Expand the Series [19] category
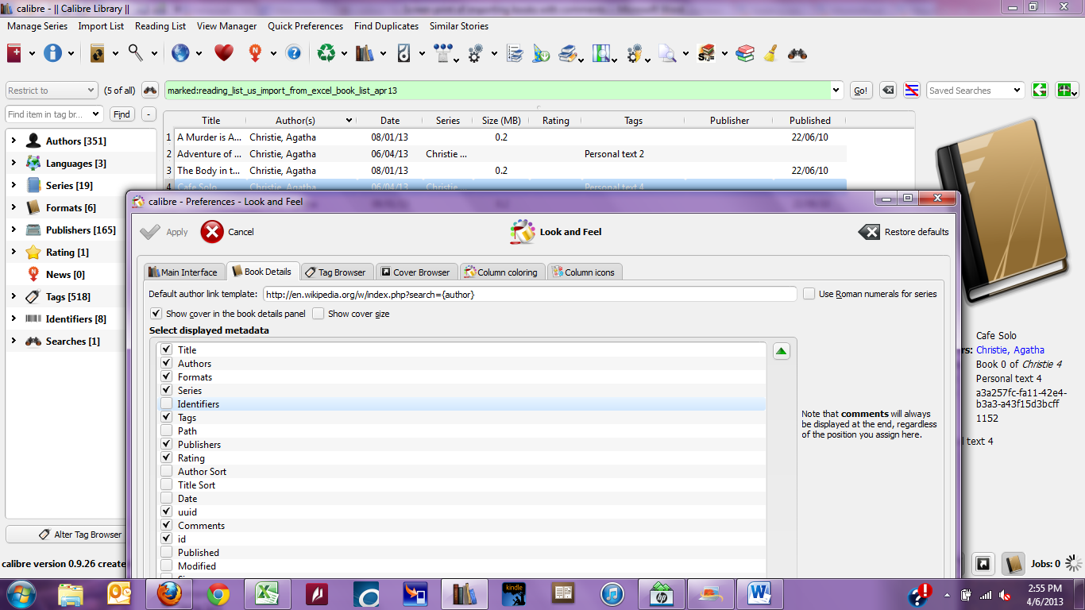This screenshot has height=610, width=1085. click(14, 186)
